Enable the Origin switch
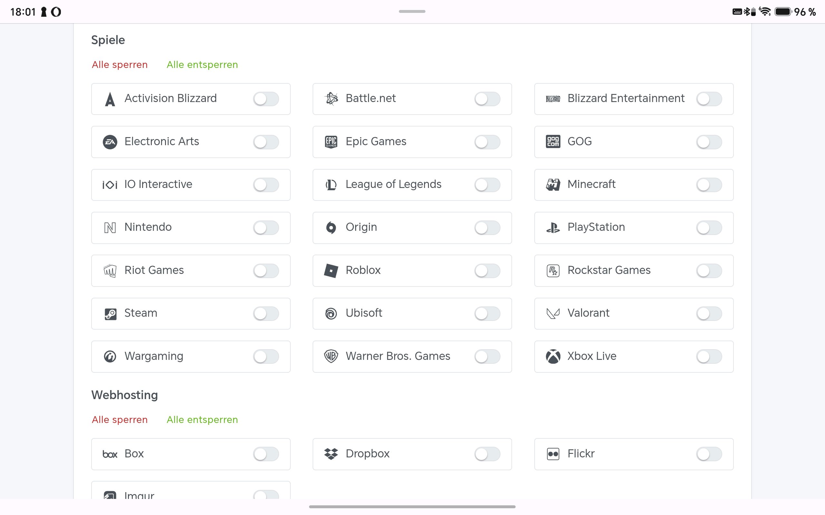 [487, 228]
